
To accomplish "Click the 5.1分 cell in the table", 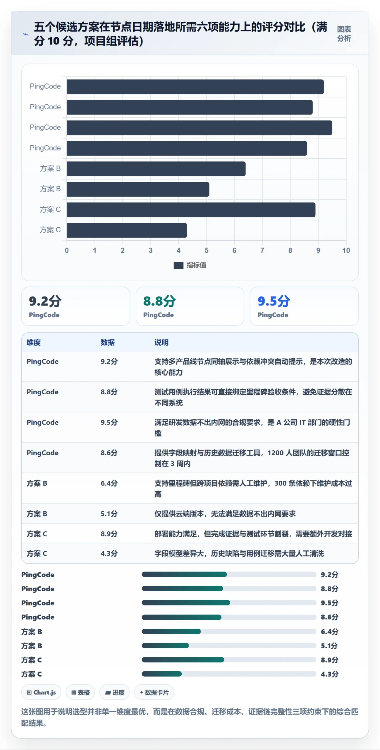I will coord(109,514).
